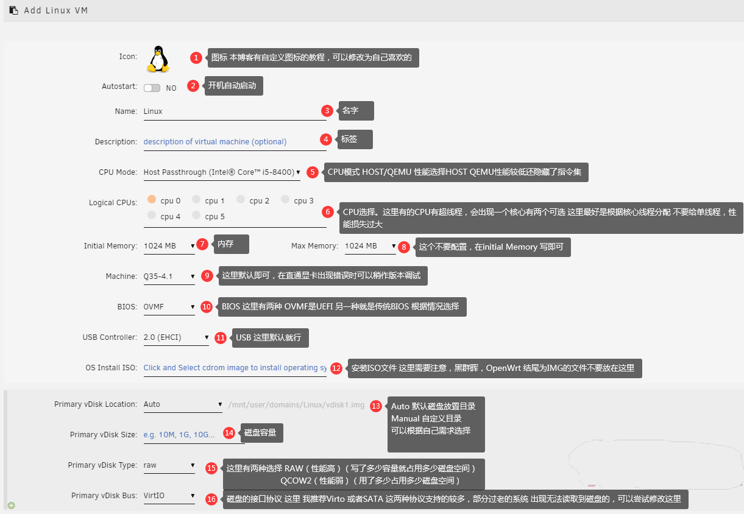Select the cpu 2 checkbox

pyautogui.click(x=241, y=200)
